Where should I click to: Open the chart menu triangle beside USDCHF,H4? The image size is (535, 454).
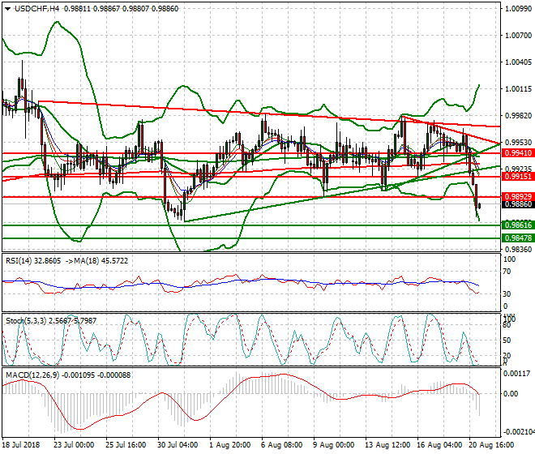tap(7, 9)
